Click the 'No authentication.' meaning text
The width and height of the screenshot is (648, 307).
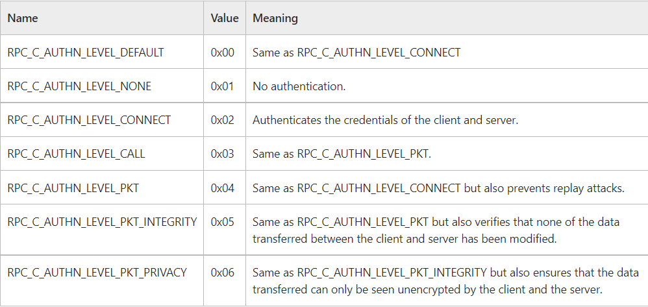(299, 86)
